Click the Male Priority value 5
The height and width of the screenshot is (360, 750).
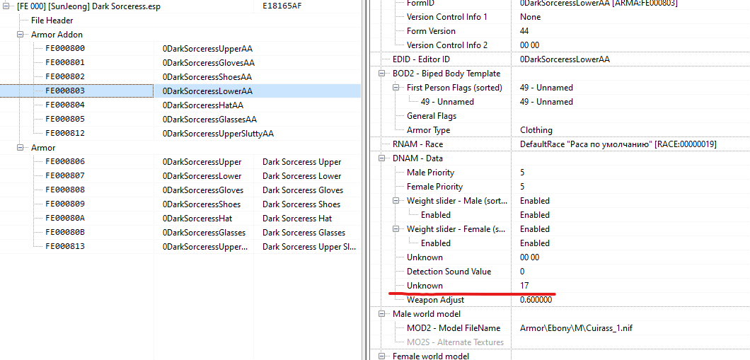pyautogui.click(x=522, y=173)
